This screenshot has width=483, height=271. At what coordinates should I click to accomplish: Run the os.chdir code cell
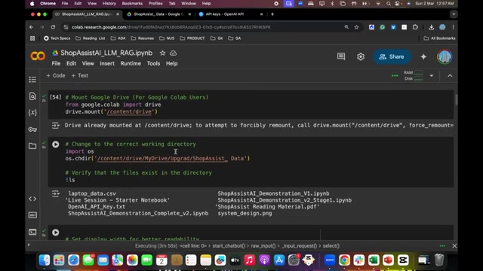click(55, 145)
